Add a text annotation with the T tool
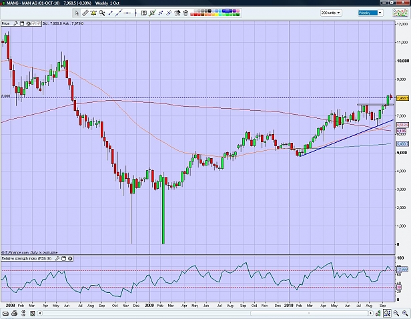The width and height of the screenshot is (417, 319). [x=144, y=13]
